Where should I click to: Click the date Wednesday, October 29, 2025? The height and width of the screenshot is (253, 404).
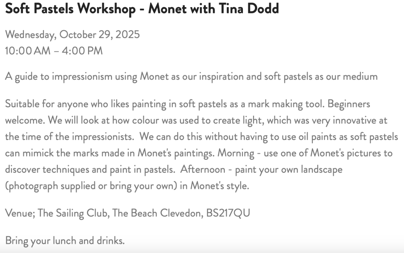(x=72, y=34)
